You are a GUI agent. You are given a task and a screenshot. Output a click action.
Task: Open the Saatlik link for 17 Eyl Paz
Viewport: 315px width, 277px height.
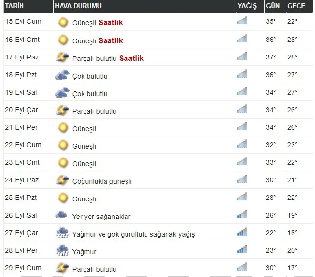coord(131,58)
